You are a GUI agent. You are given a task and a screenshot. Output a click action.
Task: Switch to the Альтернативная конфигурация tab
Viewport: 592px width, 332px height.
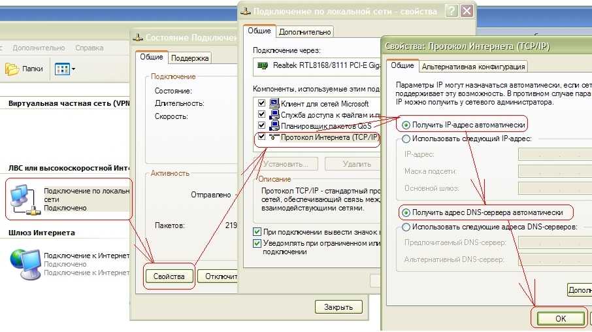pos(473,67)
